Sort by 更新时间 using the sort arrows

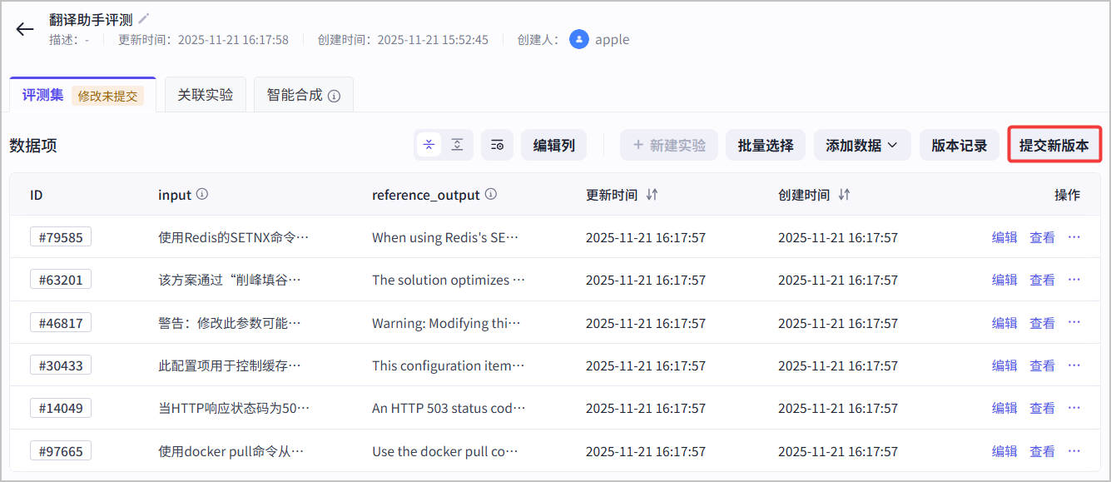point(652,195)
